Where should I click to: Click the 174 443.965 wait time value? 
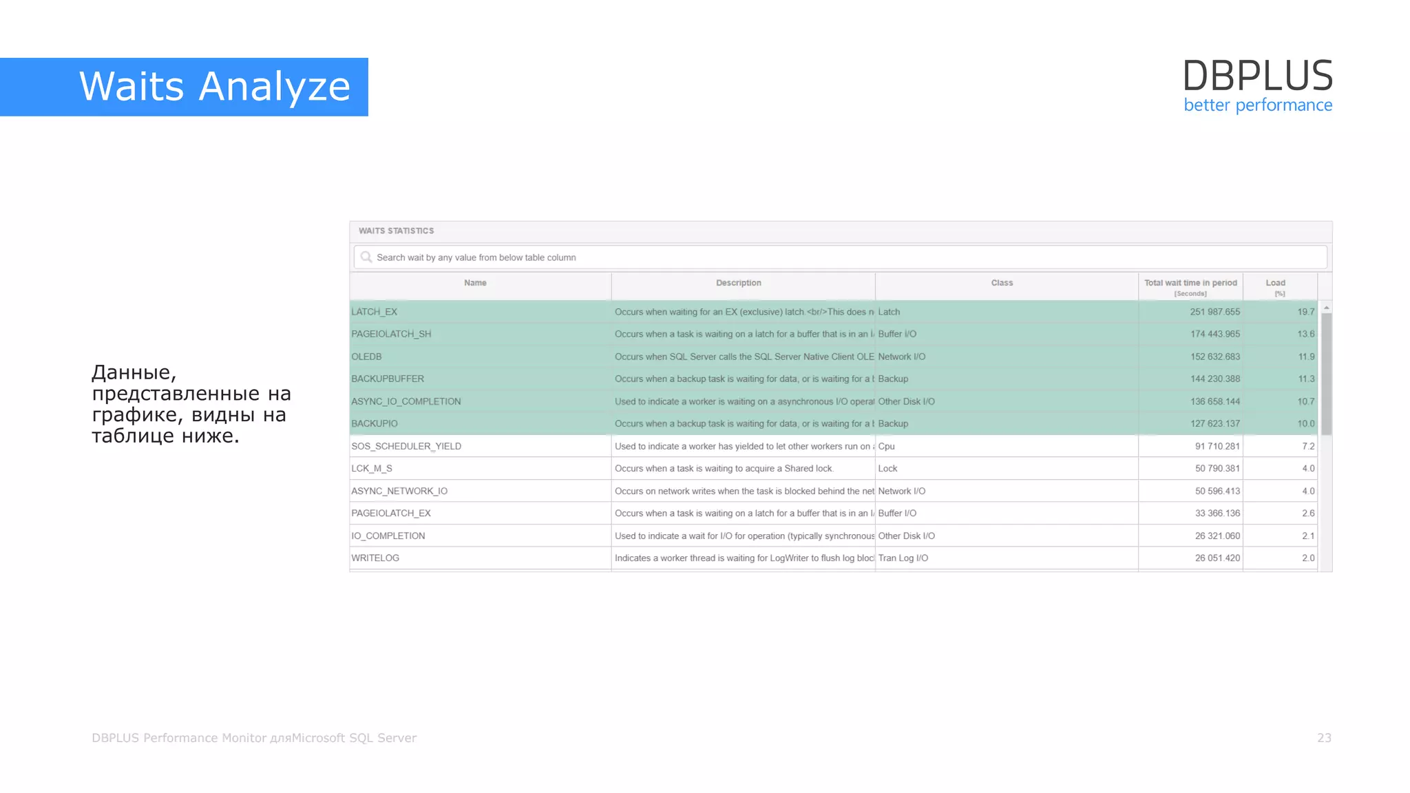(1214, 334)
